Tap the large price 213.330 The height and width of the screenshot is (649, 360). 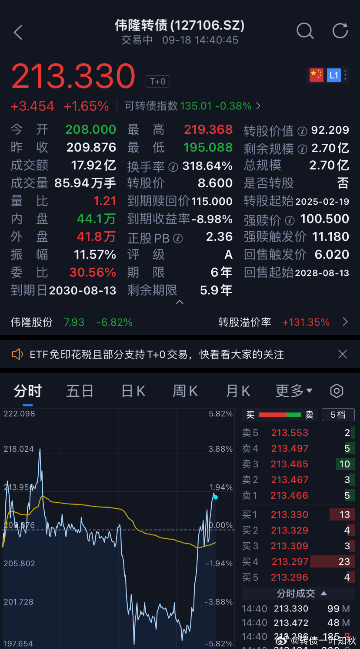pos(73,77)
